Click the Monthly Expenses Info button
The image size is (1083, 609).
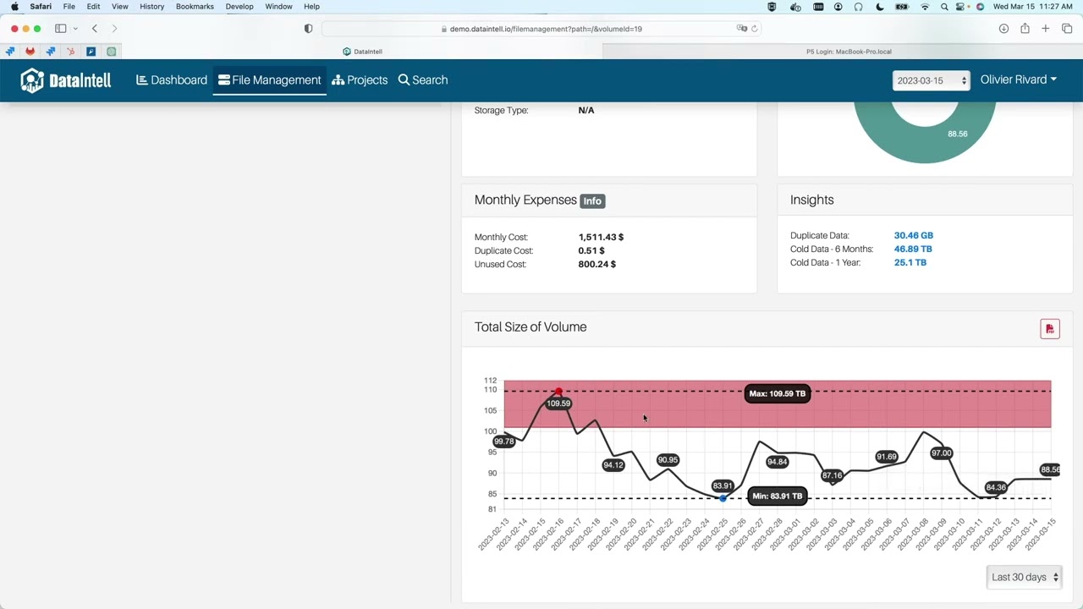[x=592, y=200]
